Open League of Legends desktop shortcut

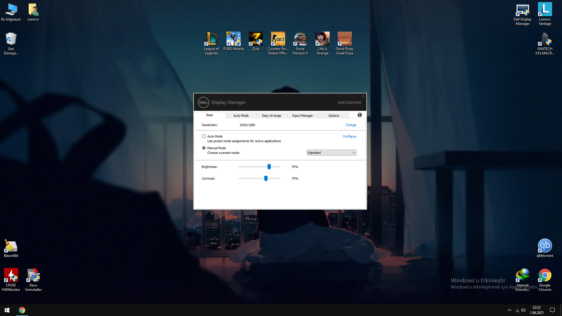[211, 39]
